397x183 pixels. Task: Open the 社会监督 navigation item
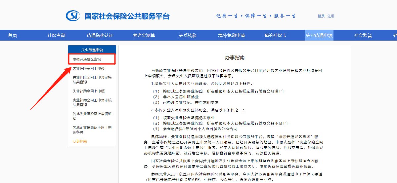point(363,35)
